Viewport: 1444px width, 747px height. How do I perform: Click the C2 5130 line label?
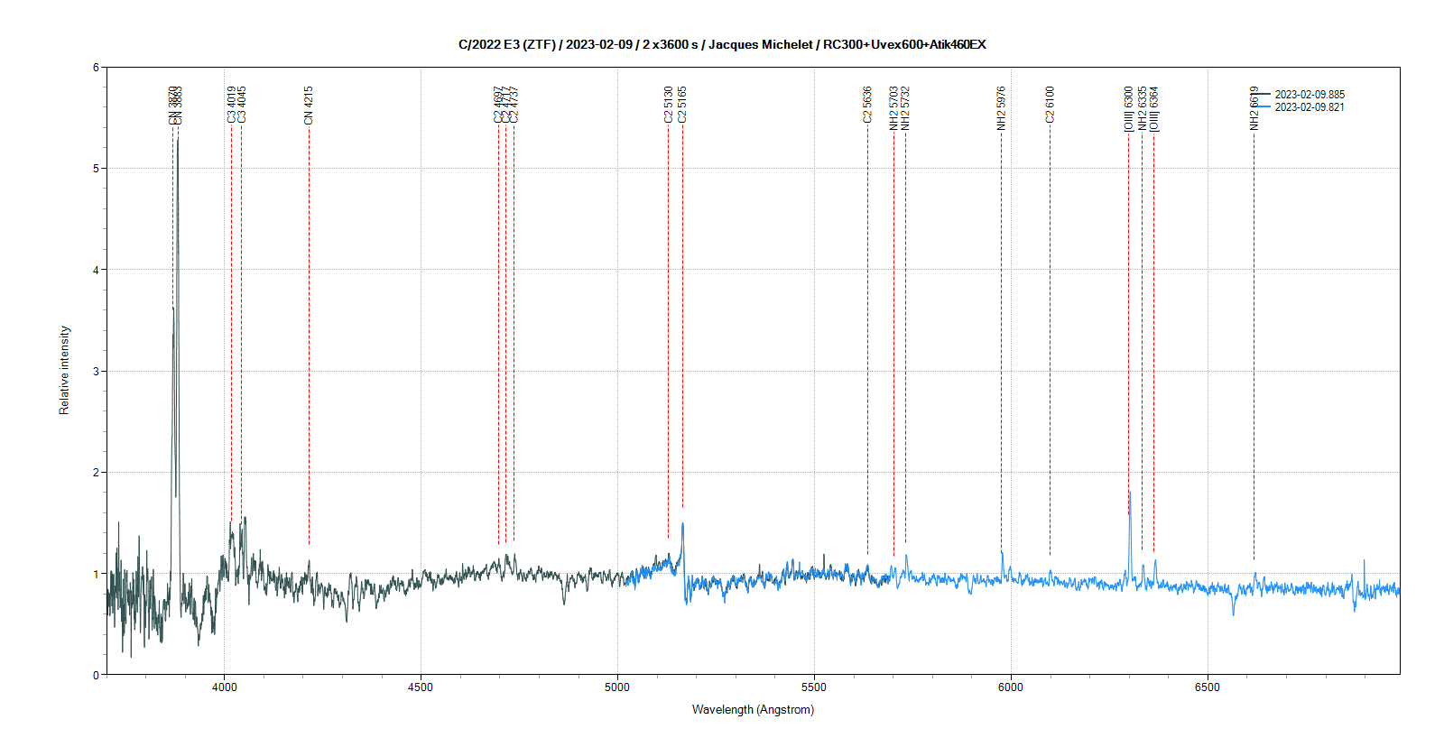pyautogui.click(x=669, y=105)
